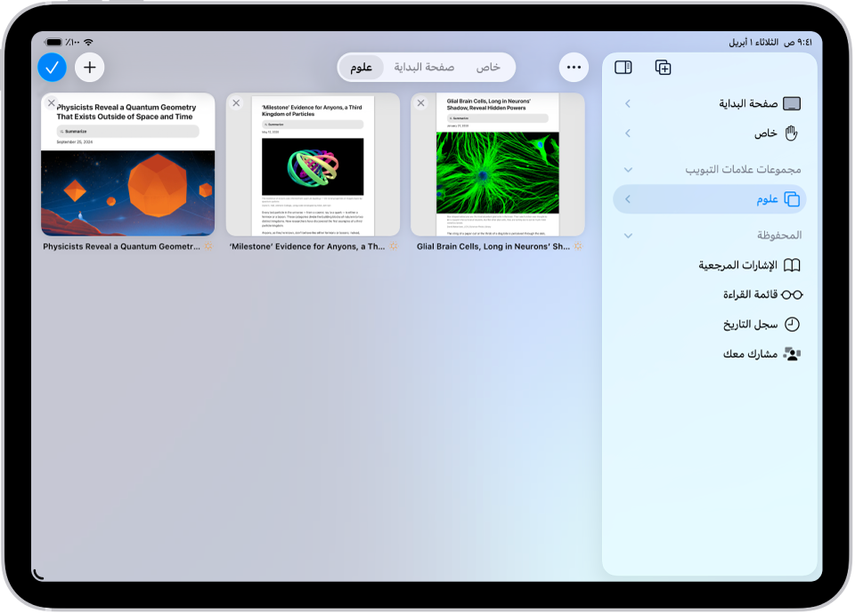Tap the Wi-Fi icon in status bar
The image size is (855, 613).
[88, 42]
